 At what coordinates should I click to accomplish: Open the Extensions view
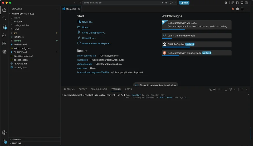4,43
